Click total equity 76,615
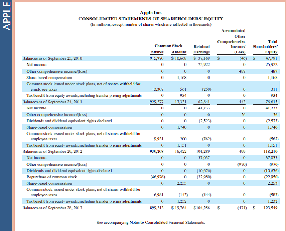This screenshot has width=286, height=231. pyautogui.click(x=271, y=102)
